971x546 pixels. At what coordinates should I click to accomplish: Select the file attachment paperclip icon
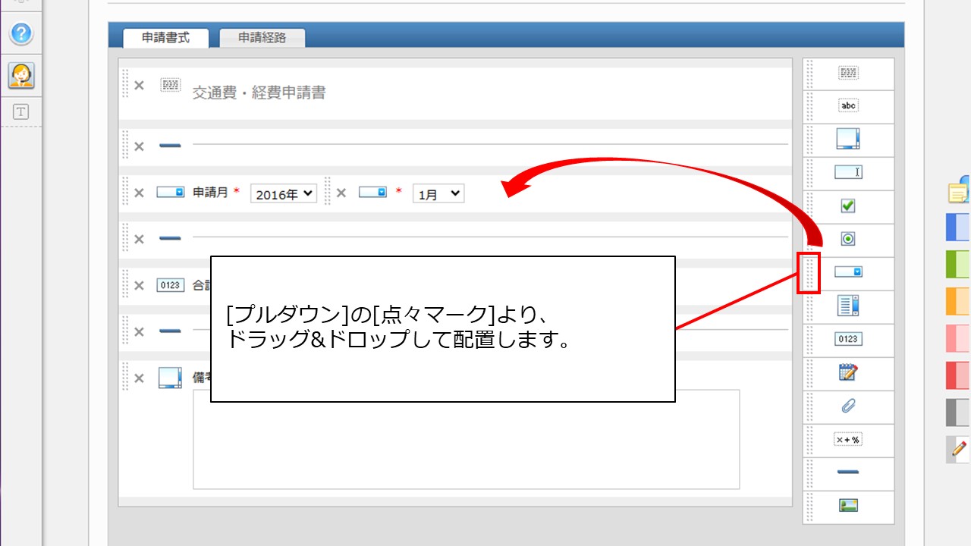tap(848, 406)
